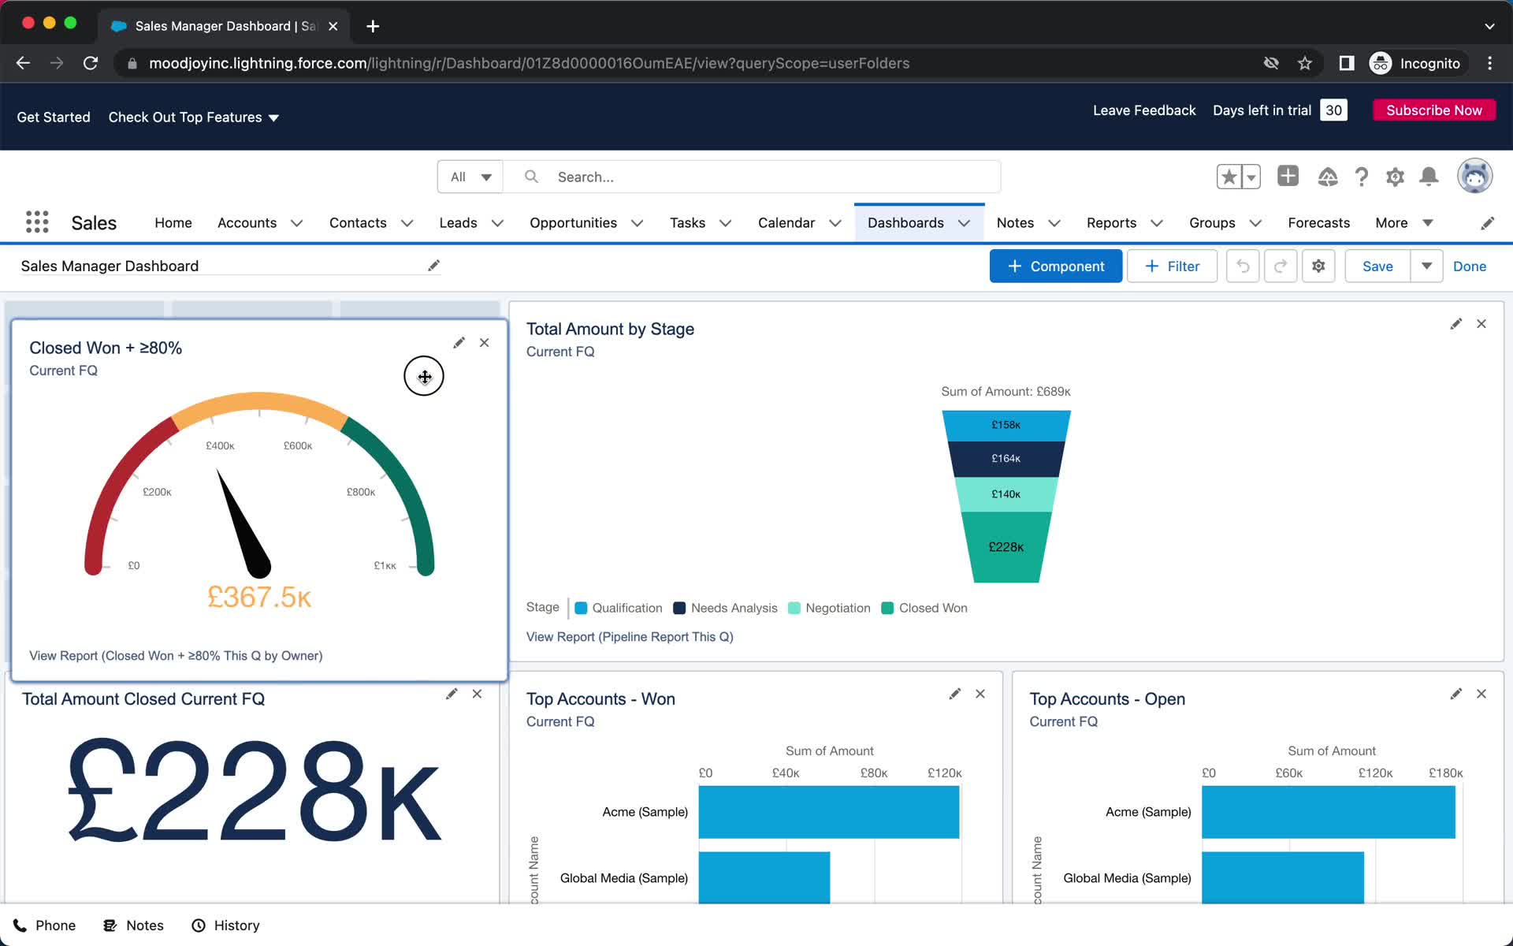Open the Groups tab
1513x946 pixels.
(x=1212, y=223)
